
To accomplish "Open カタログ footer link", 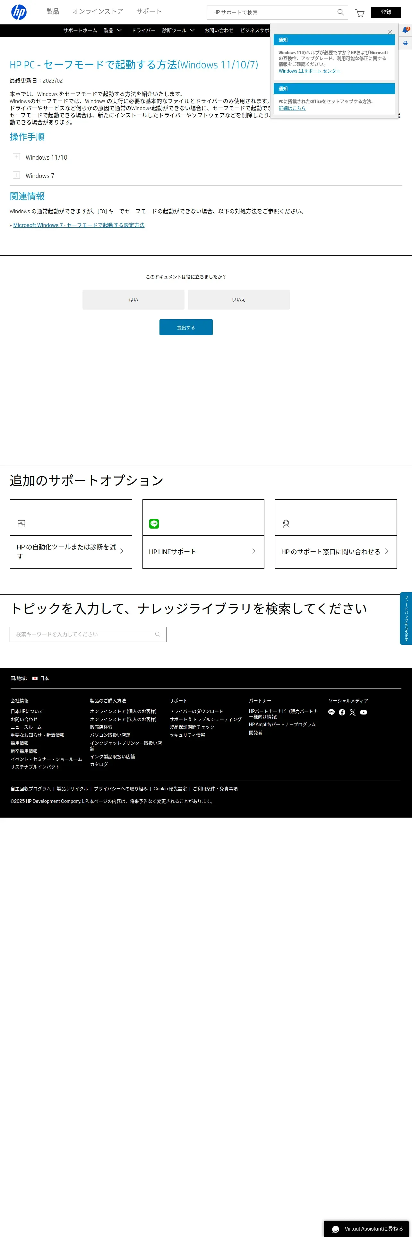I will [99, 764].
